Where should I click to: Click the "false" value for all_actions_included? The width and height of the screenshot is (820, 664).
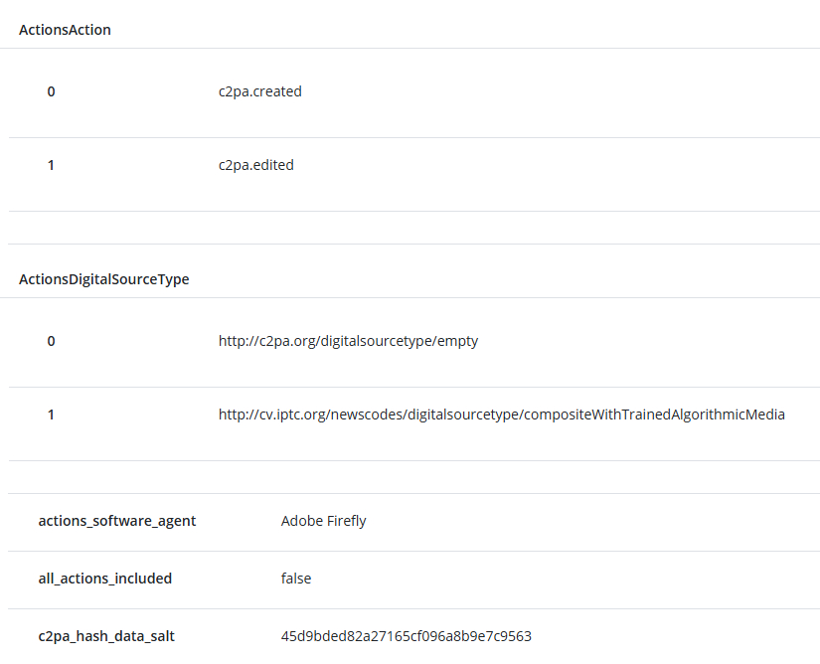coord(296,579)
